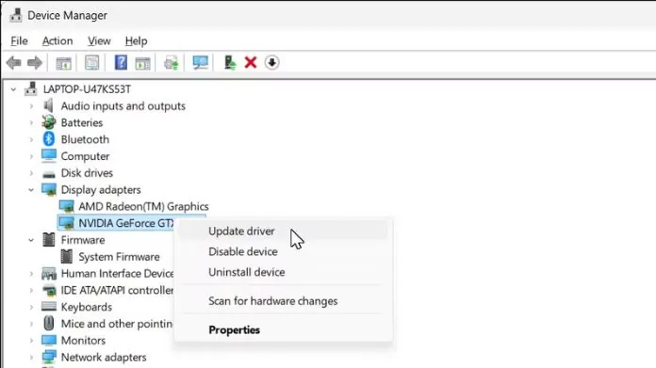Click the Back arrow toolbar icon
This screenshot has height=368, width=656.
[14, 63]
